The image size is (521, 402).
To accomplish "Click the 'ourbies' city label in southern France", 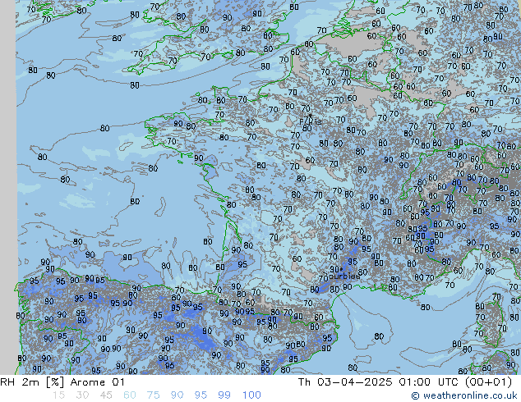I will 344,276.
